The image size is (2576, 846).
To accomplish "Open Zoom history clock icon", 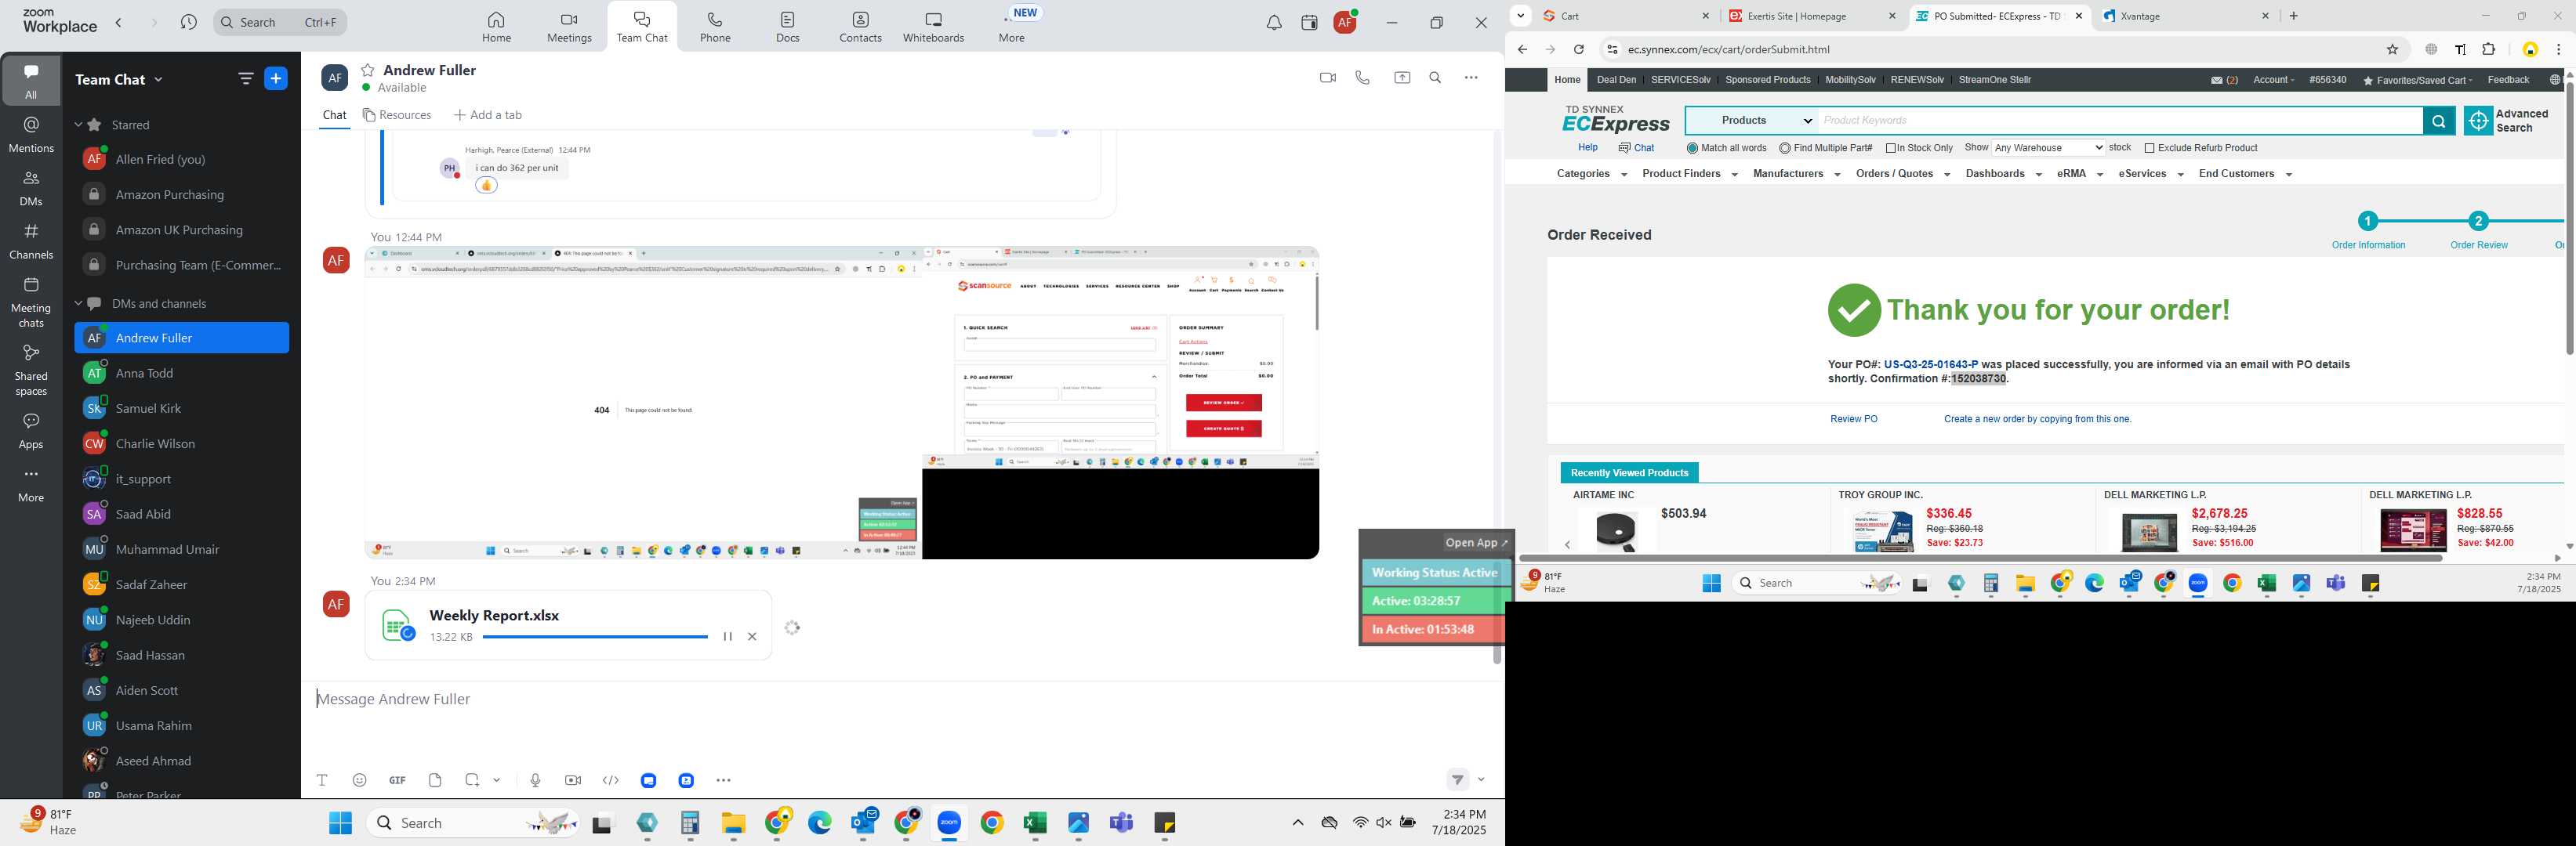I will [x=188, y=22].
